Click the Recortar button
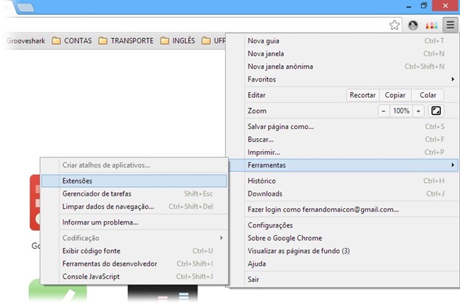460x304 pixels. pyautogui.click(x=362, y=95)
